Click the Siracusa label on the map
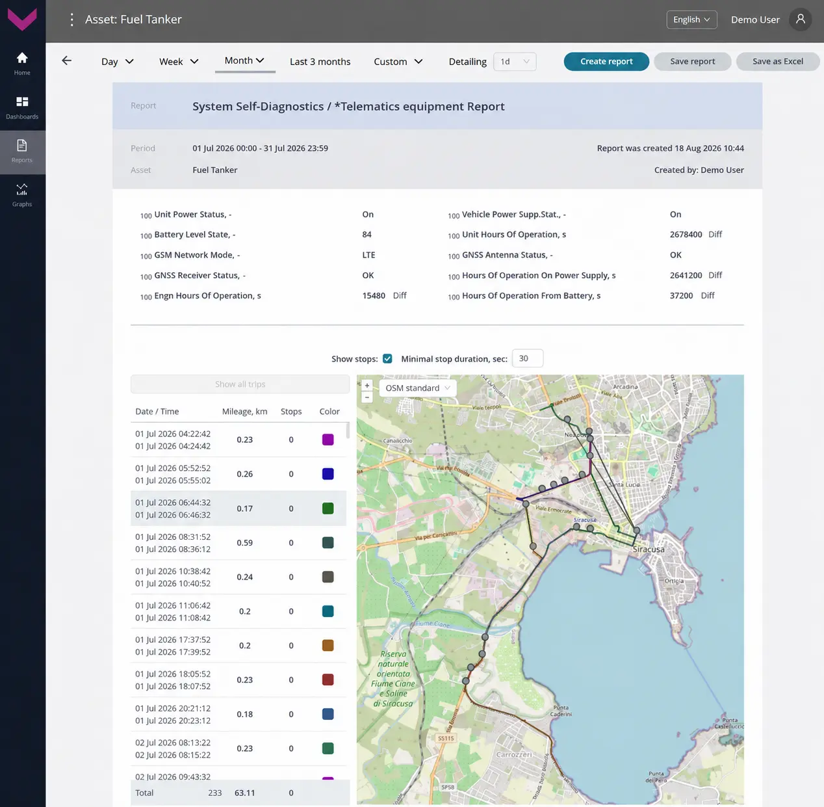The width and height of the screenshot is (824, 807). coord(649,549)
